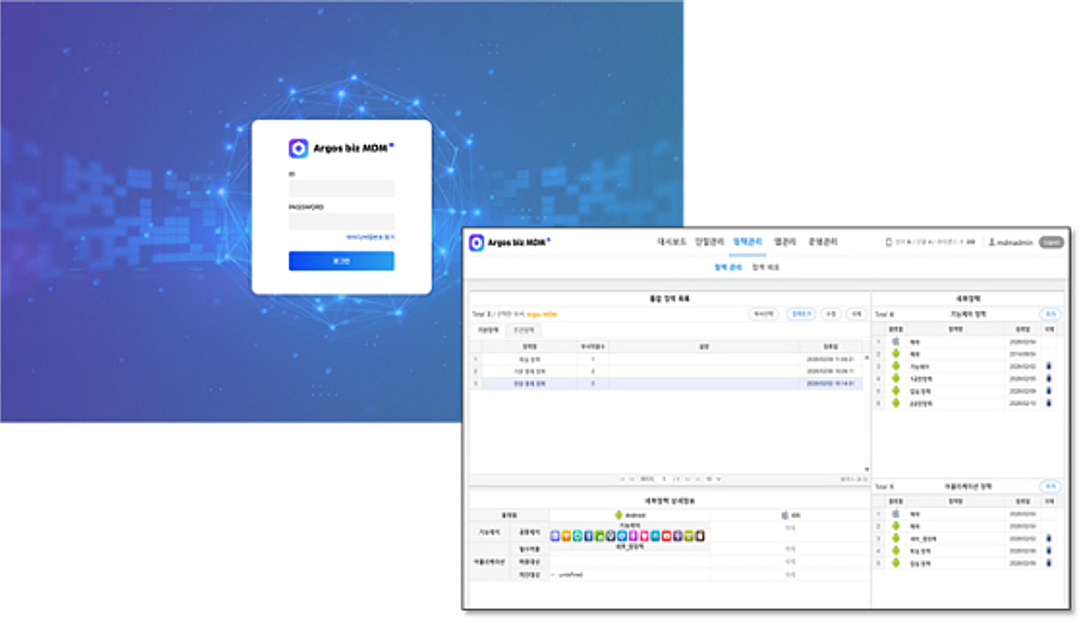This screenshot has height=626, width=1081.
Task: Click the Argos biz MDM logo in the policy console header
Action: pyautogui.click(x=510, y=242)
